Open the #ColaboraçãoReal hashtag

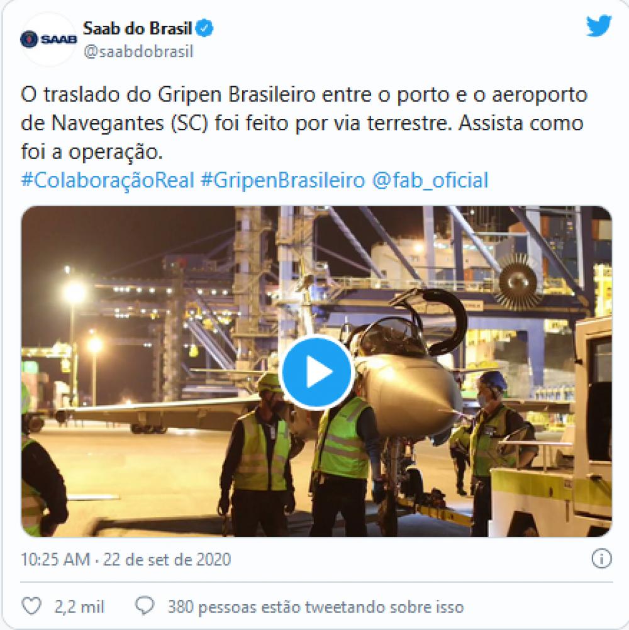(108, 180)
